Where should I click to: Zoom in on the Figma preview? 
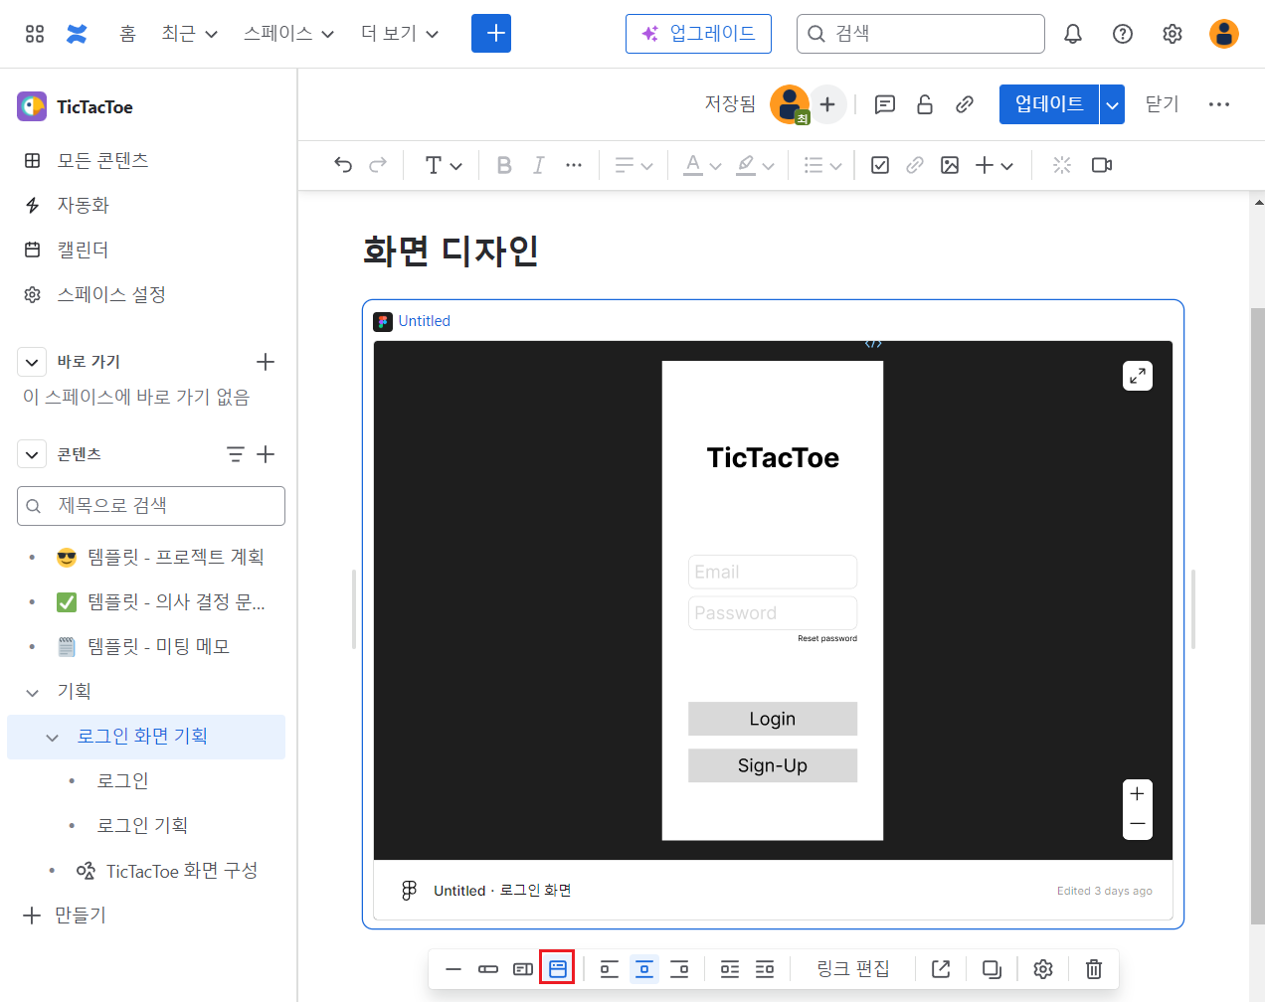pos(1138,794)
